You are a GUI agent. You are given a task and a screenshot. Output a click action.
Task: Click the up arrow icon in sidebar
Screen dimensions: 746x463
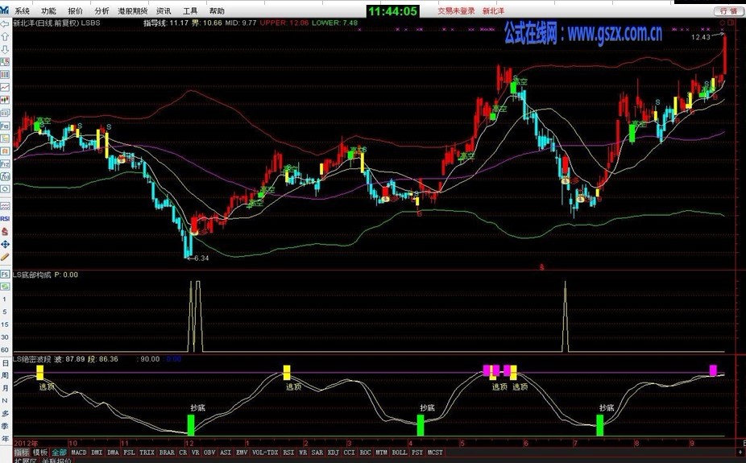(x=5, y=36)
